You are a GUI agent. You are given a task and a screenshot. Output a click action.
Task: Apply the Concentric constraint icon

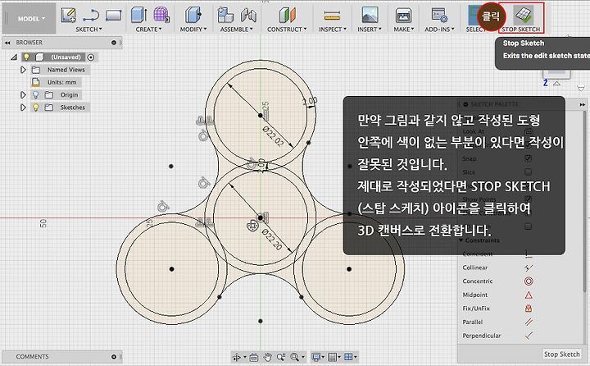529,281
